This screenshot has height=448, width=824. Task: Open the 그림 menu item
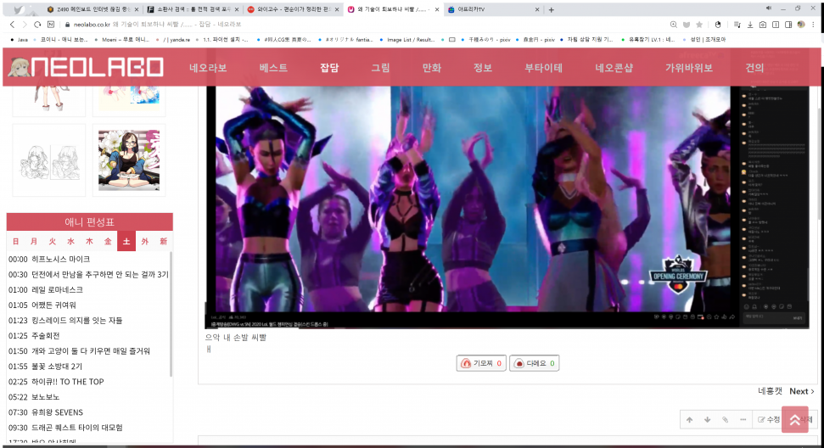click(x=380, y=68)
